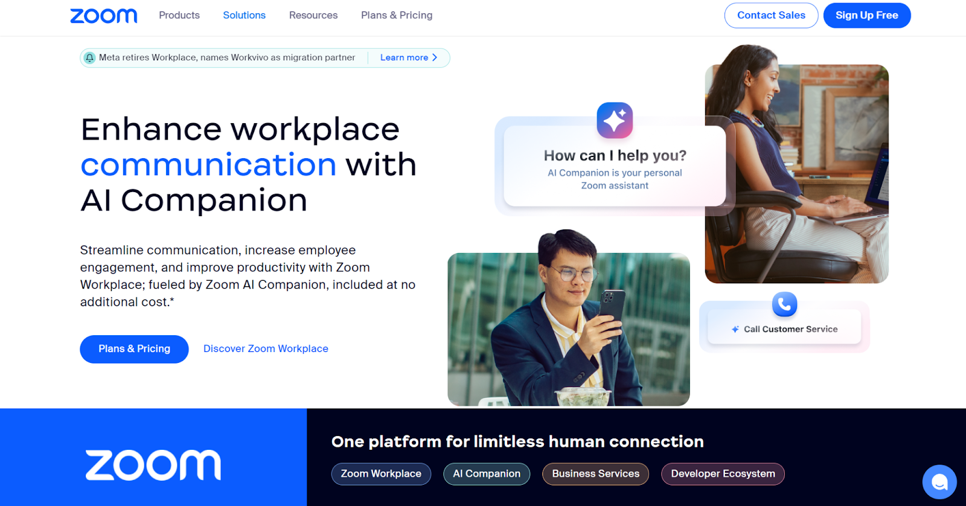The width and height of the screenshot is (966, 506).
Task: Open the Products menu
Action: click(179, 15)
